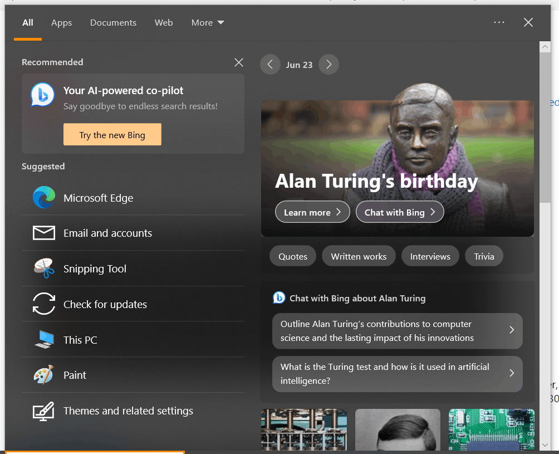Open the three-dot options menu
This screenshot has height=454, width=559.
tap(499, 22)
